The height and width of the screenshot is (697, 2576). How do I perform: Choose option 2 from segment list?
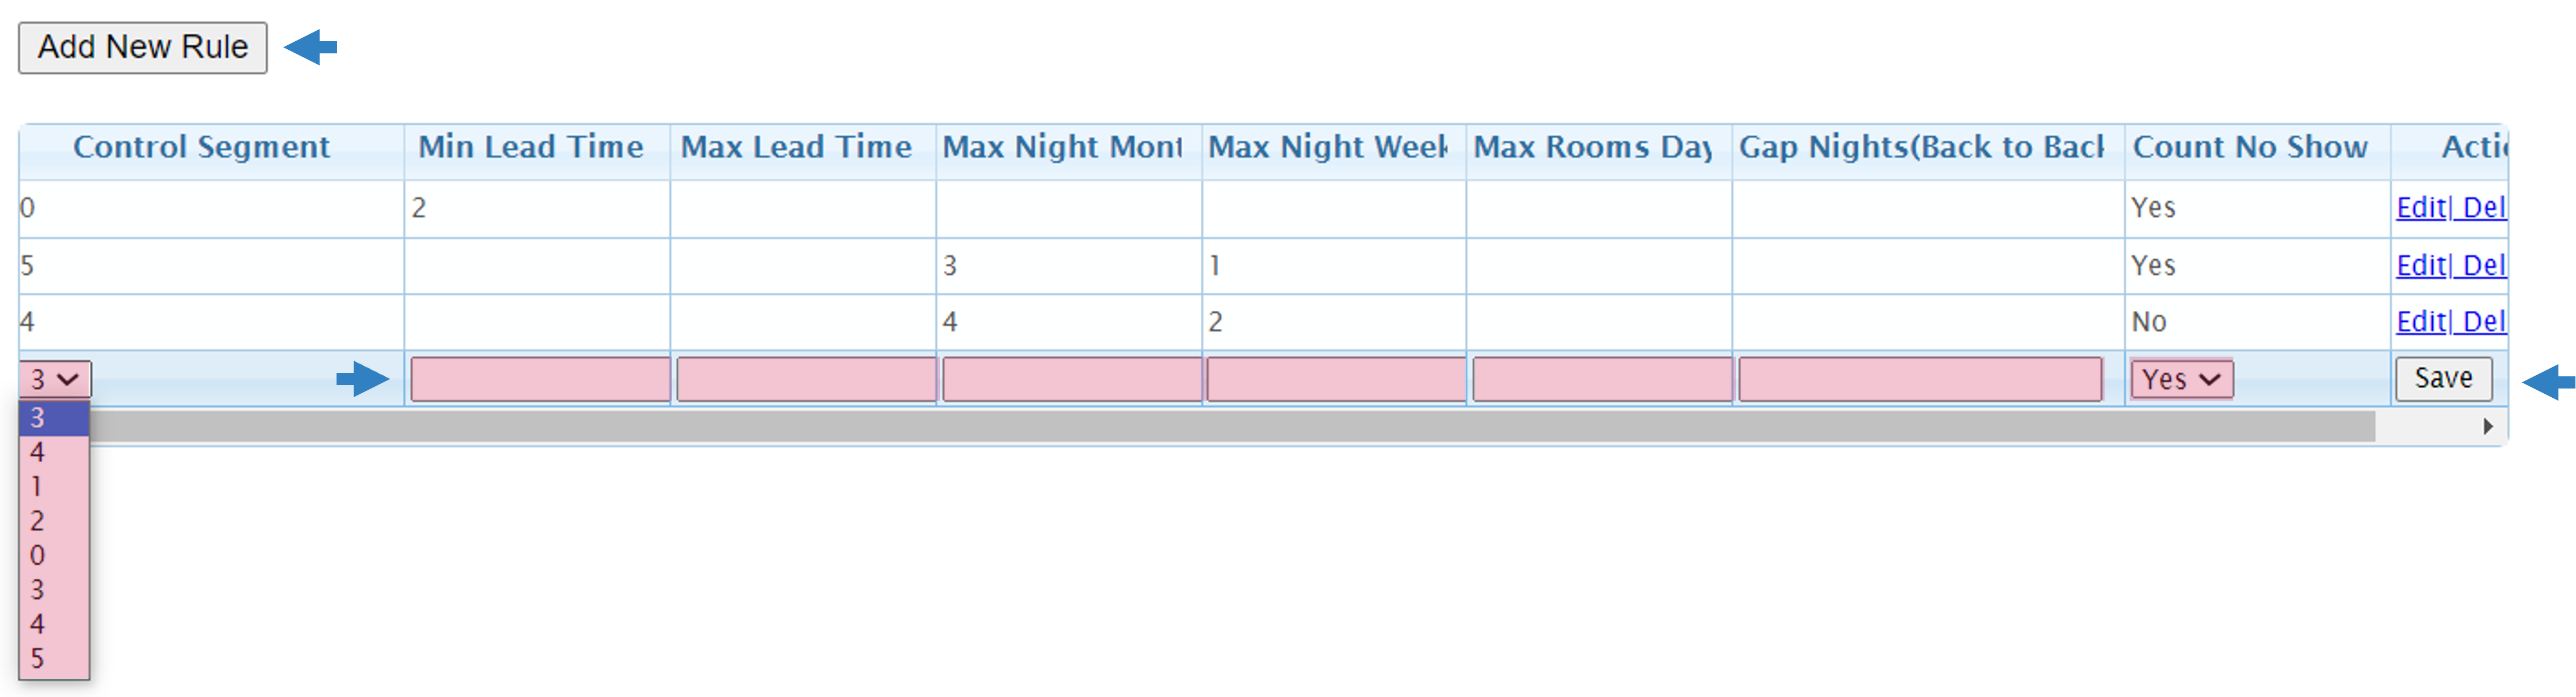click(54, 521)
